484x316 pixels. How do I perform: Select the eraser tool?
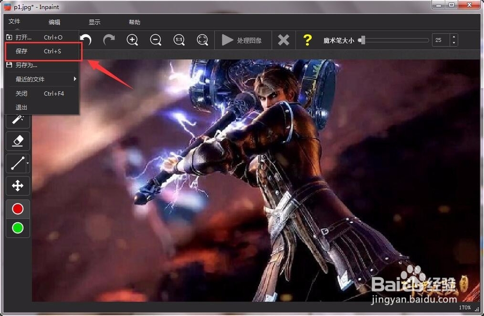click(18, 141)
